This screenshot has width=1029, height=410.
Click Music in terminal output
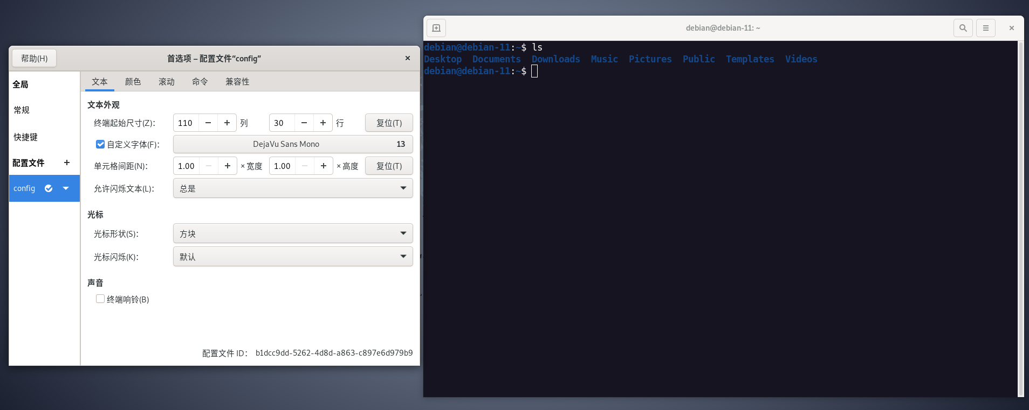[605, 59]
